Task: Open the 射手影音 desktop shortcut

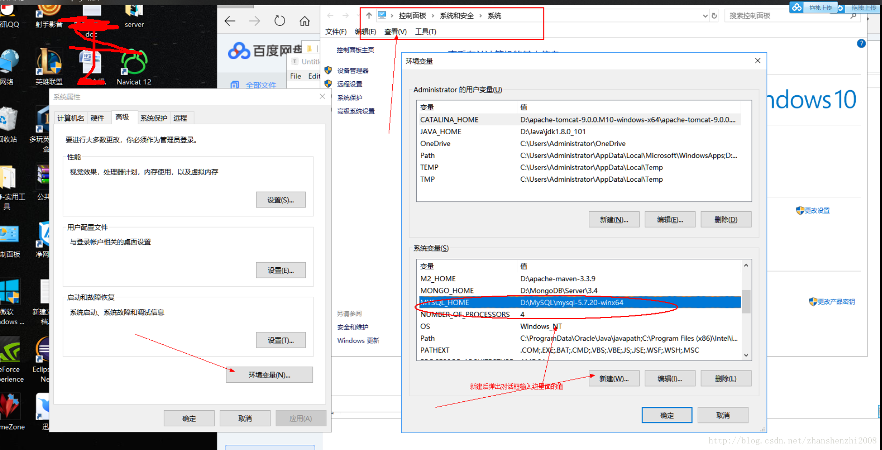Action: coord(49,15)
